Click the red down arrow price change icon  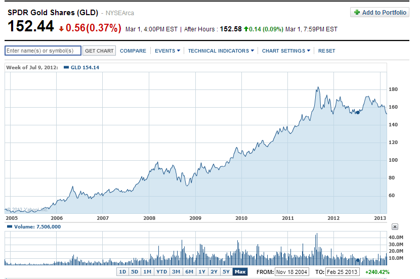(61, 29)
